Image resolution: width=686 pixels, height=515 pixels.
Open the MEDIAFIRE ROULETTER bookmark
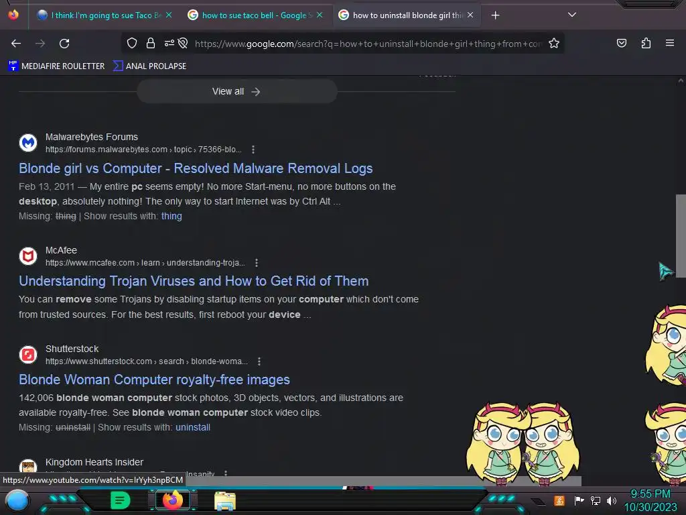click(x=56, y=66)
